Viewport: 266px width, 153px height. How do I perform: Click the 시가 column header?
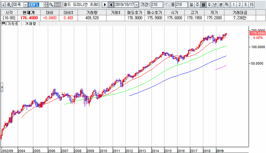coord(174,12)
